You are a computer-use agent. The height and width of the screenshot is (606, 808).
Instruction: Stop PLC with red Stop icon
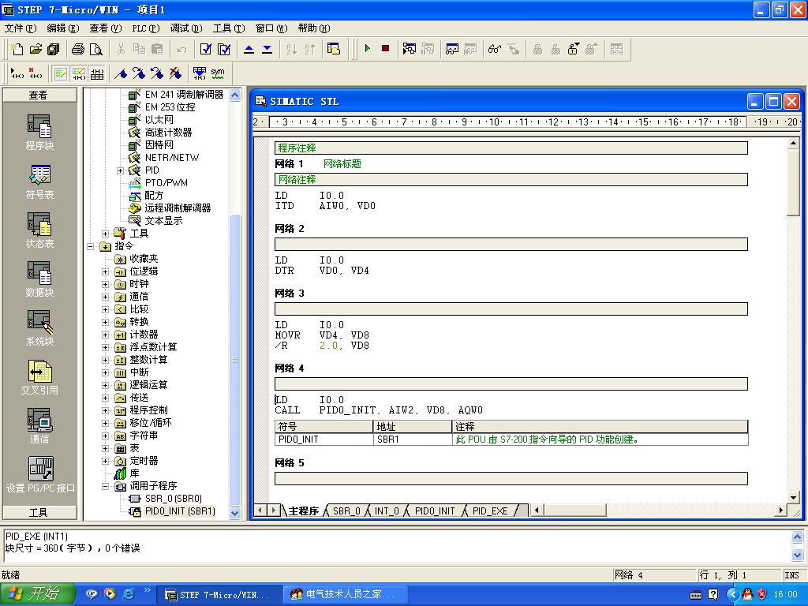(x=385, y=48)
